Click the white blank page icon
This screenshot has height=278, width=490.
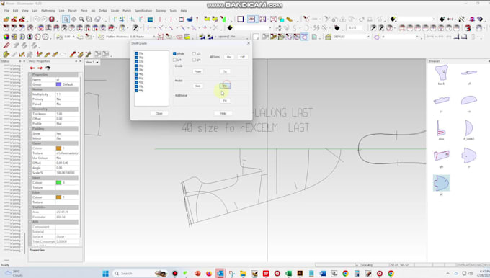tap(256, 37)
